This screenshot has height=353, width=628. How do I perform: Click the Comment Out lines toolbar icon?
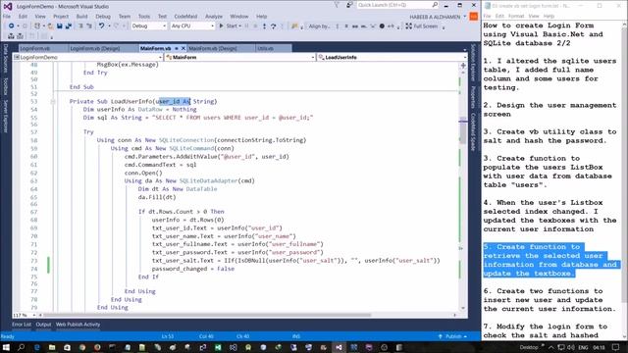pos(80,26)
